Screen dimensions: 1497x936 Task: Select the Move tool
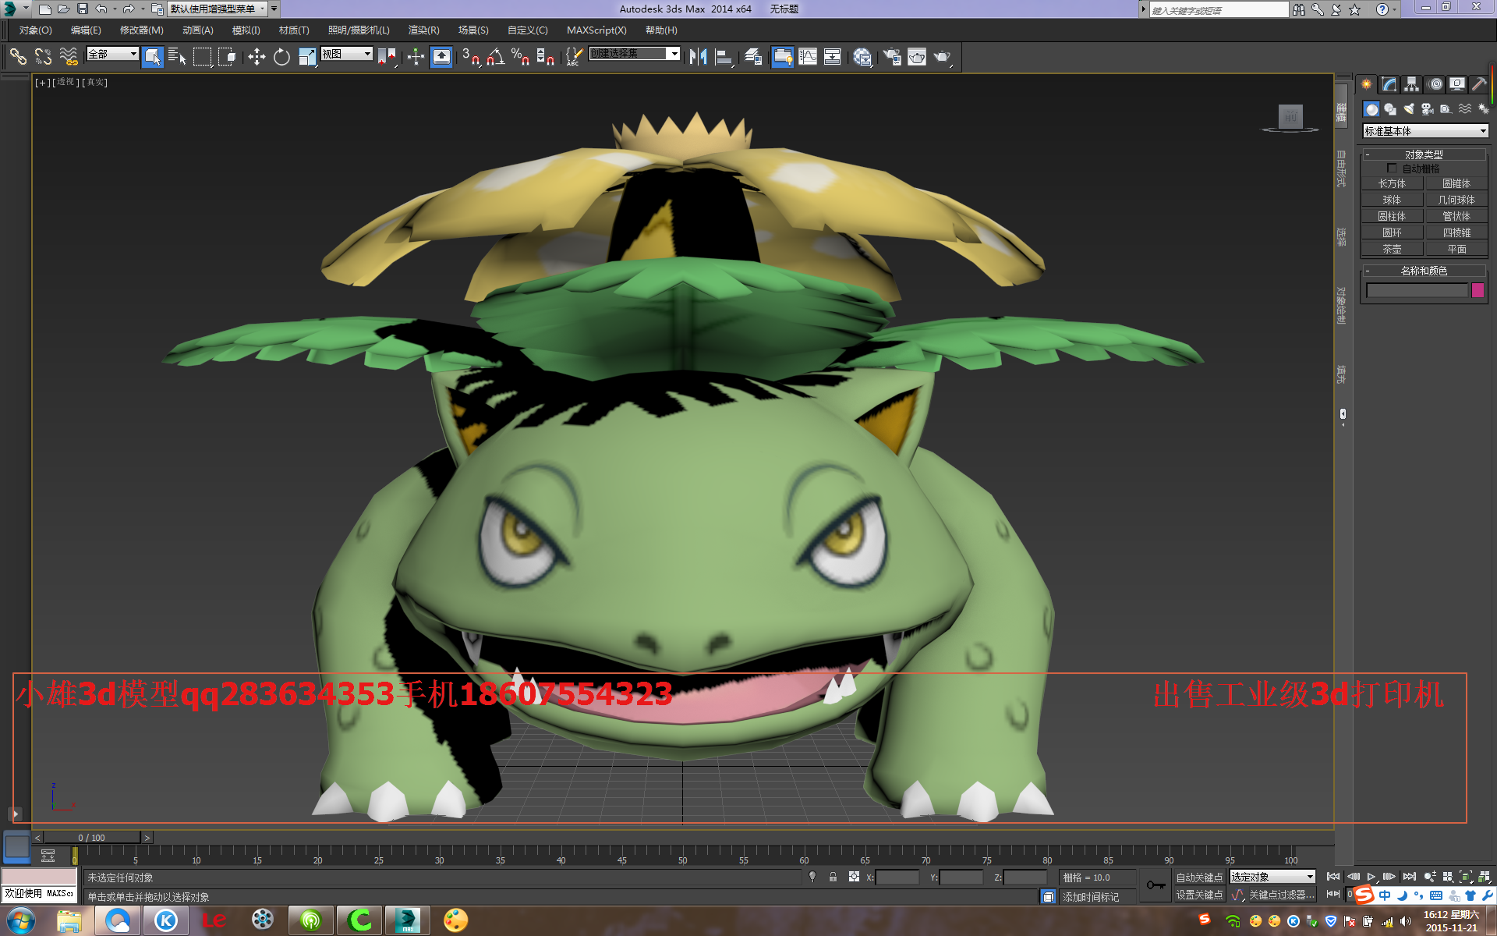pos(257,56)
